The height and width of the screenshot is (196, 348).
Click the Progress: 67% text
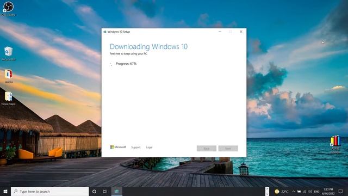[x=126, y=64]
